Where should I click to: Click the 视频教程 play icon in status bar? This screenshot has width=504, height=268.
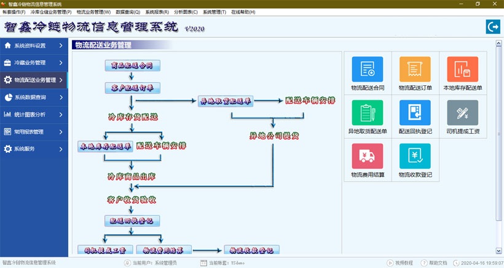coord(390,263)
